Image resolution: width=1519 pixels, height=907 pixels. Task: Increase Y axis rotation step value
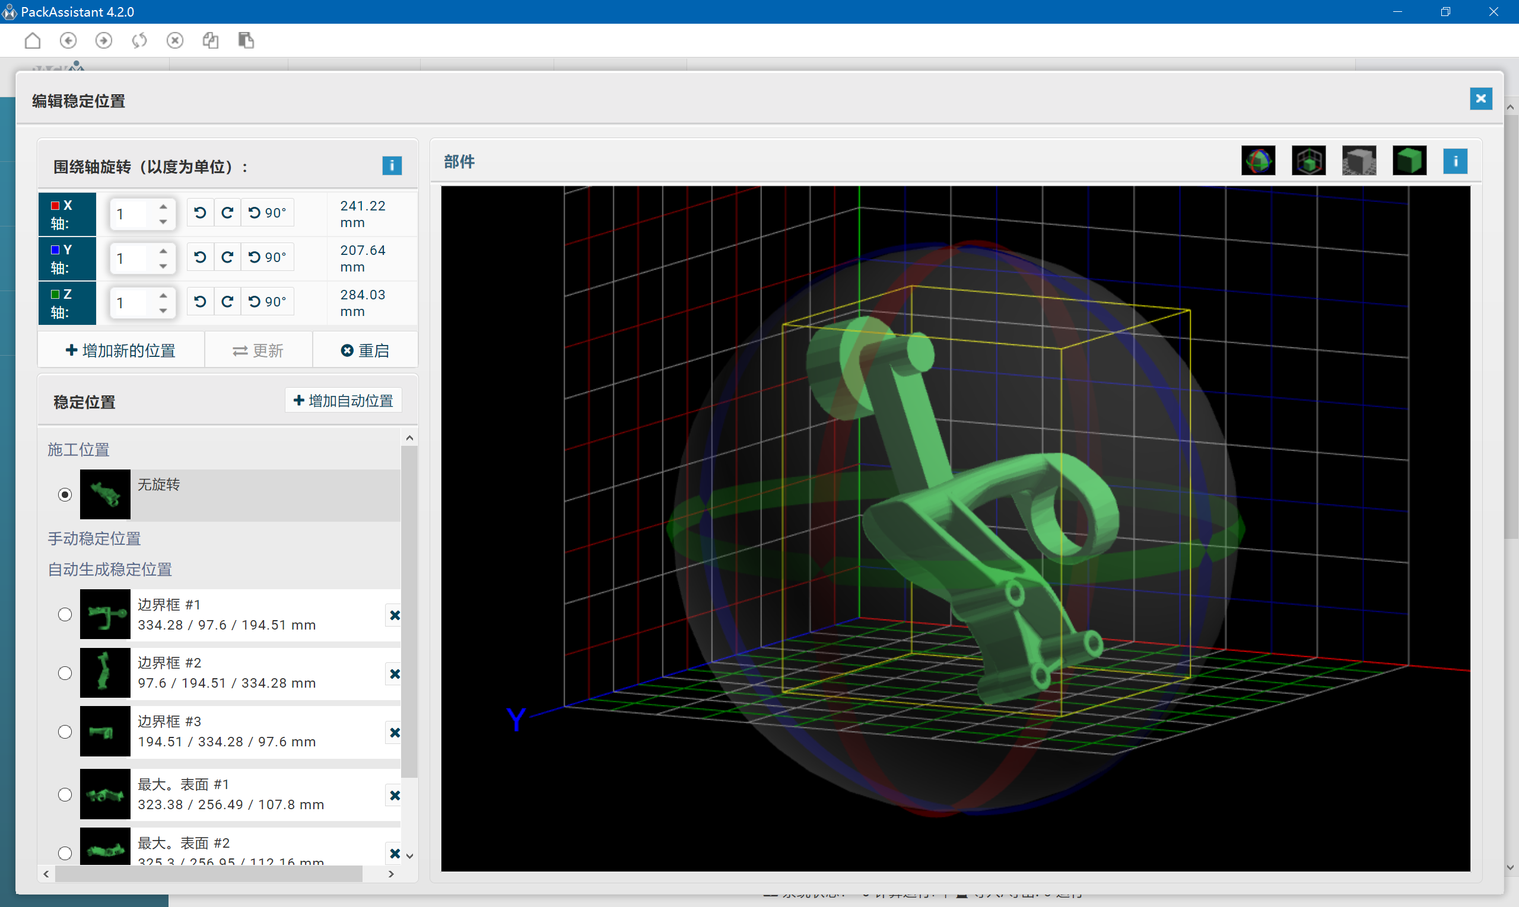tap(163, 251)
